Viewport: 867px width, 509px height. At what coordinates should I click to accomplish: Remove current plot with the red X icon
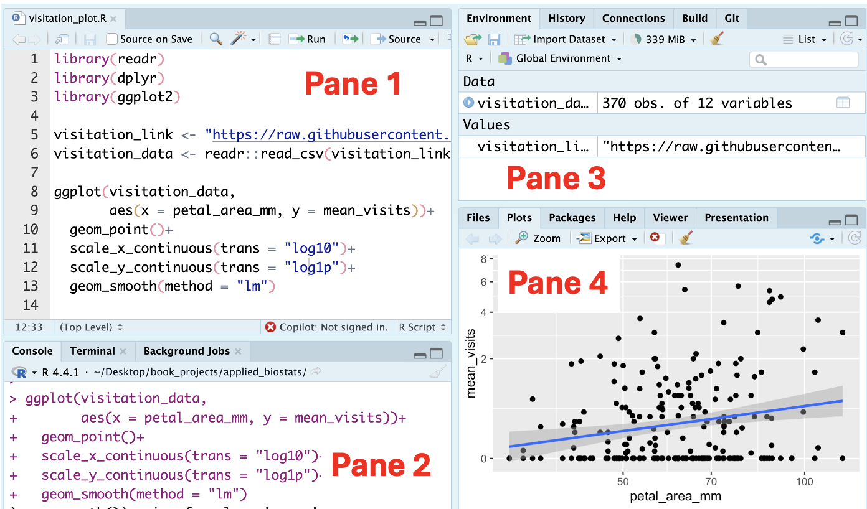click(x=655, y=238)
